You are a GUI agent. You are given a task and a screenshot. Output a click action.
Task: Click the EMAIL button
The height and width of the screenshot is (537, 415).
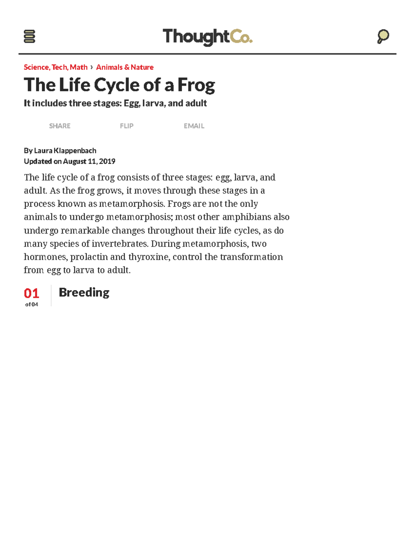click(x=194, y=126)
